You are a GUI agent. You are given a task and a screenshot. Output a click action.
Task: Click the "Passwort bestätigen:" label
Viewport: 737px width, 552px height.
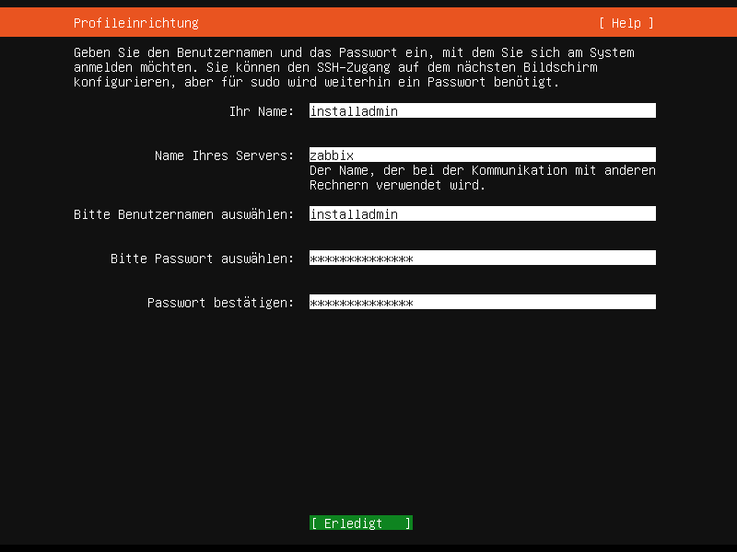pos(220,303)
